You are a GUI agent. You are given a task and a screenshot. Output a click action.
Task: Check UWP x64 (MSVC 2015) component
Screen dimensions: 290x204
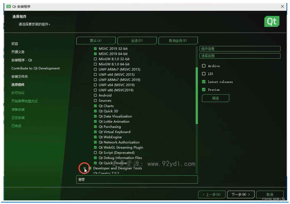tap(95, 75)
